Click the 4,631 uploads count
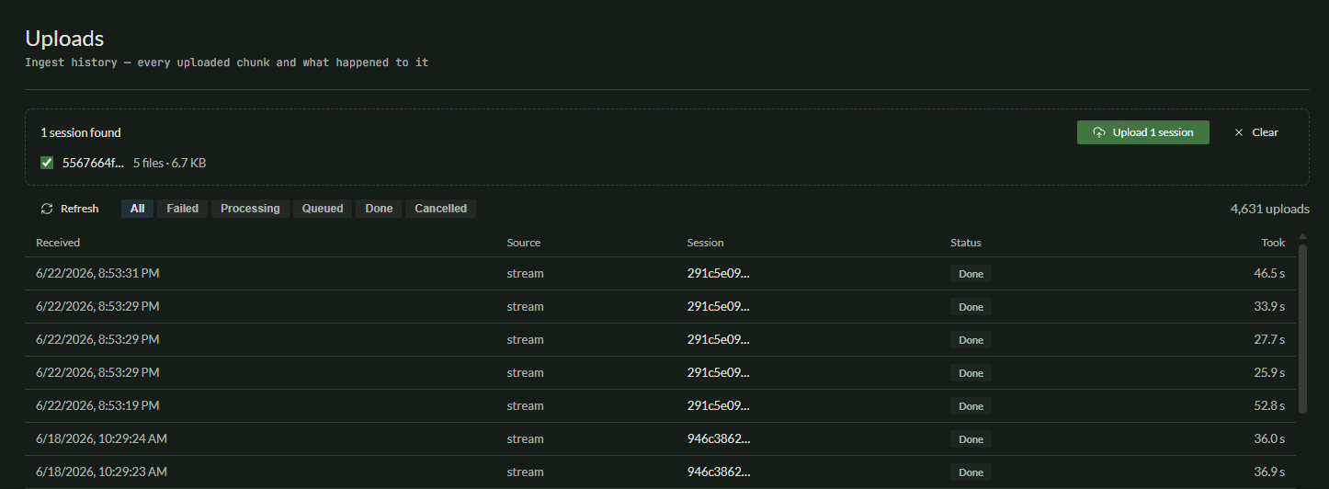Viewport: 1329px width, 489px height. pos(1269,209)
